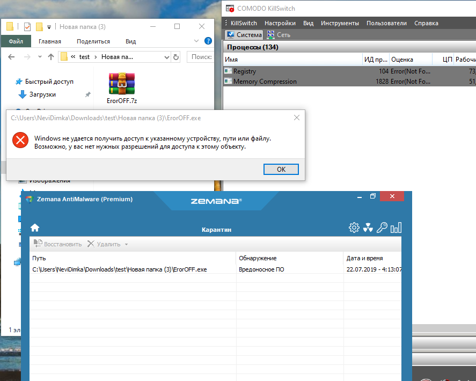Go forward in File Explorer

[27, 57]
